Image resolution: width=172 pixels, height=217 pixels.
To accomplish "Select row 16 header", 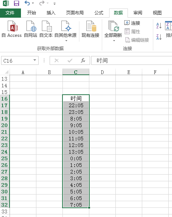I will [5, 99].
